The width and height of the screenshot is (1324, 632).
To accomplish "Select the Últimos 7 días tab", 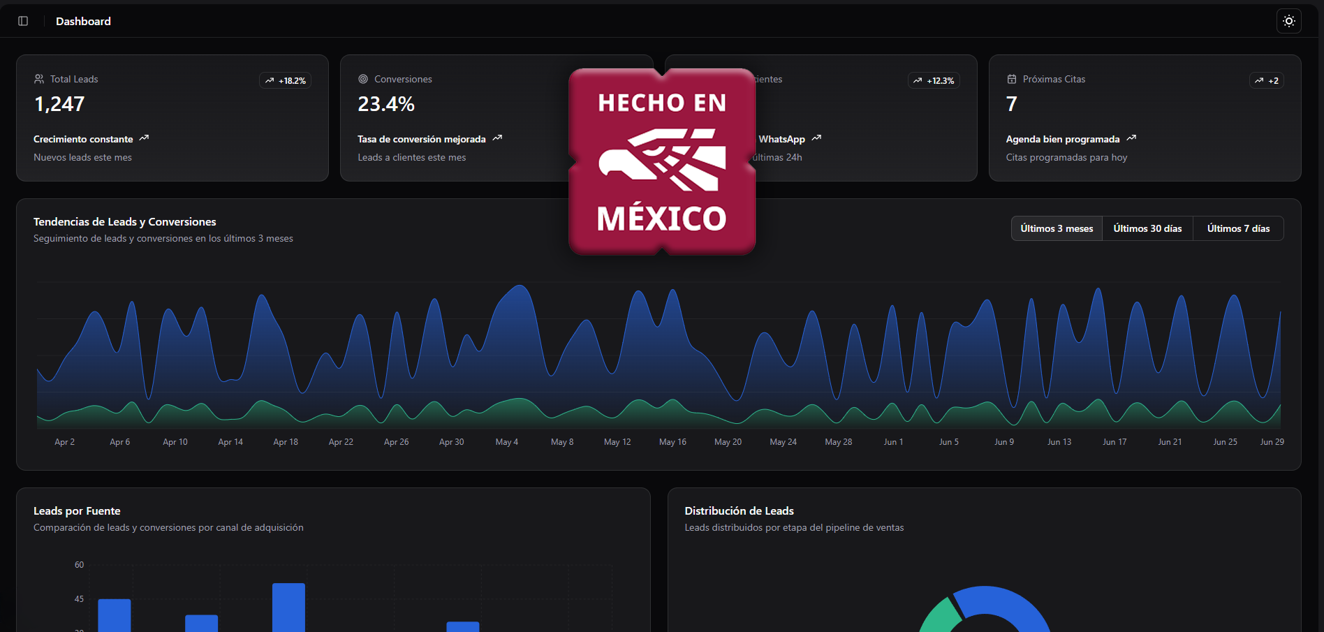I will pos(1237,228).
